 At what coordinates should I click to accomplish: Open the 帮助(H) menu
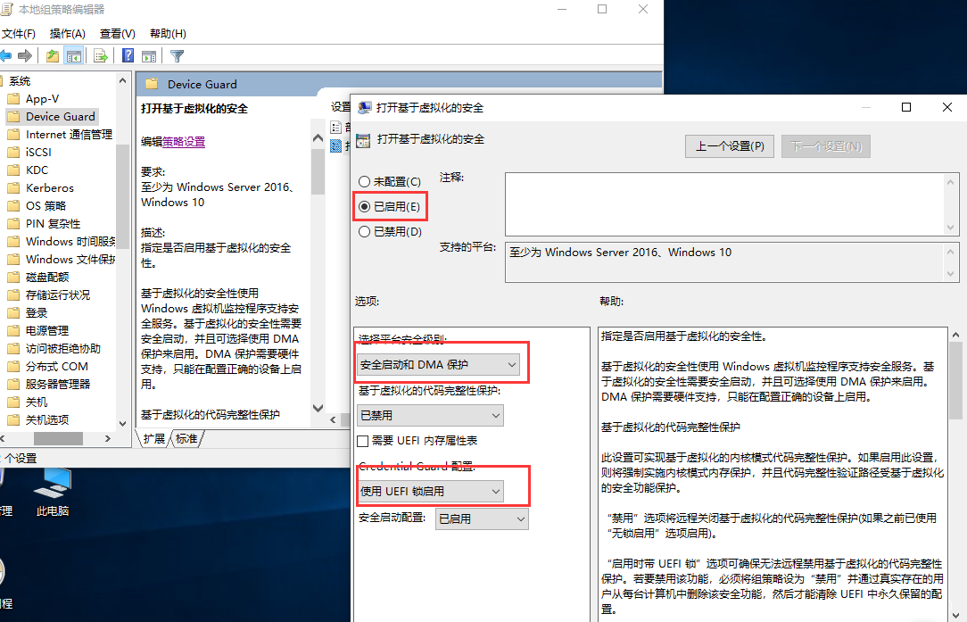click(168, 33)
